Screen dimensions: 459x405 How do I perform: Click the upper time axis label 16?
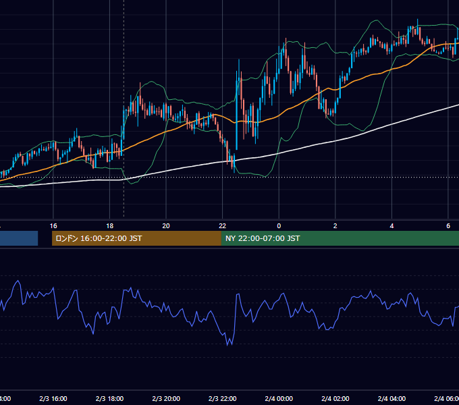pyautogui.click(x=53, y=226)
